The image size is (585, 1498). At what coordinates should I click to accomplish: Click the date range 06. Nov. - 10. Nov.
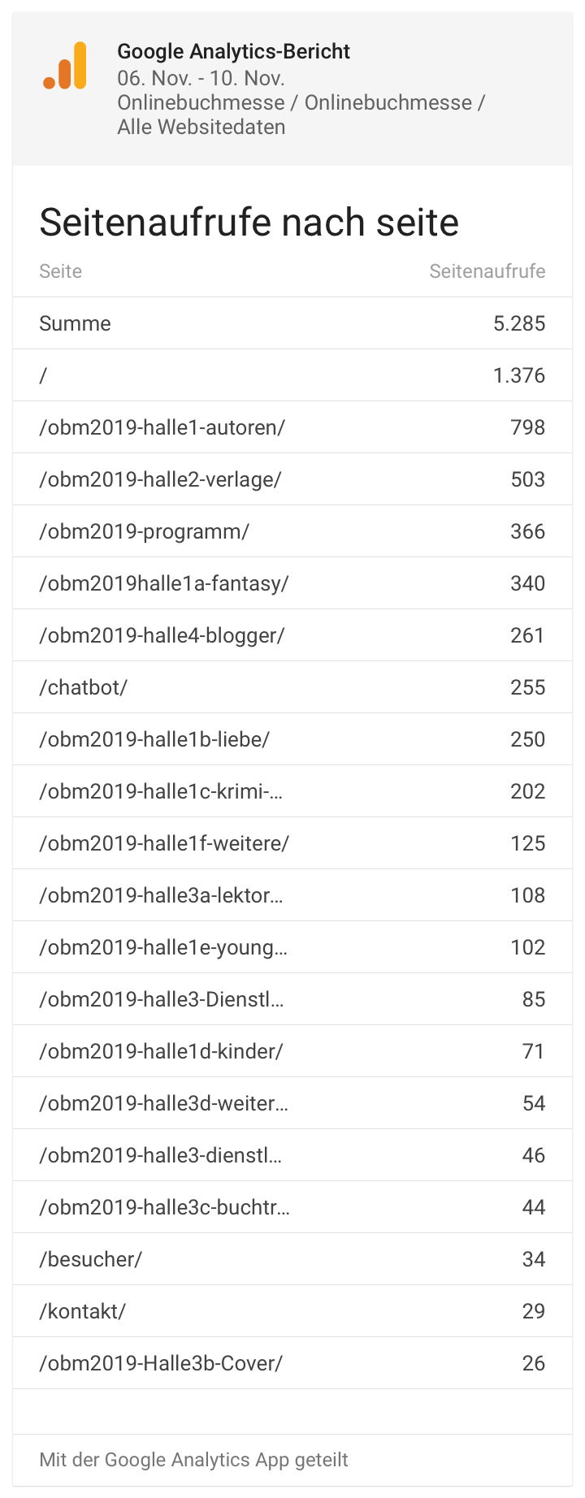[x=201, y=78]
